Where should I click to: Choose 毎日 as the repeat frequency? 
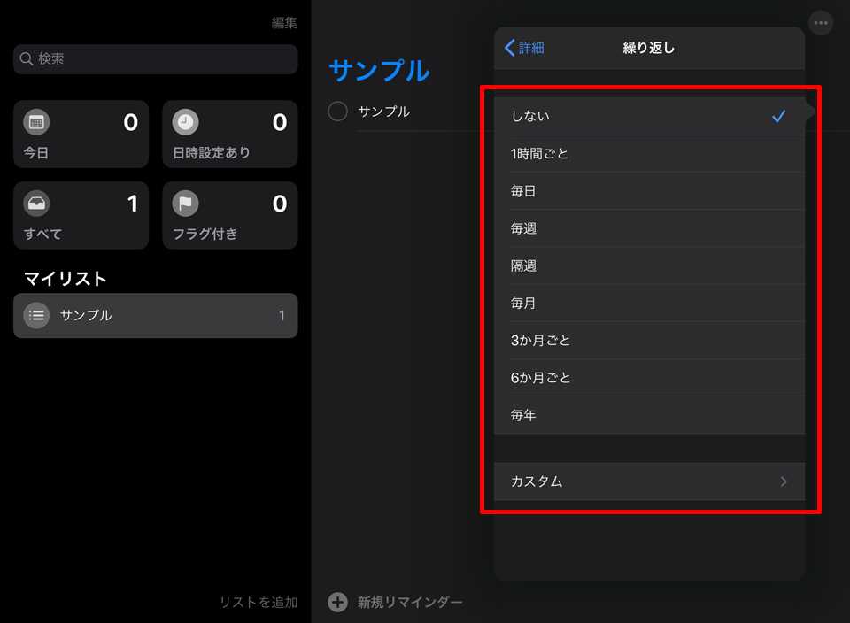(x=649, y=191)
